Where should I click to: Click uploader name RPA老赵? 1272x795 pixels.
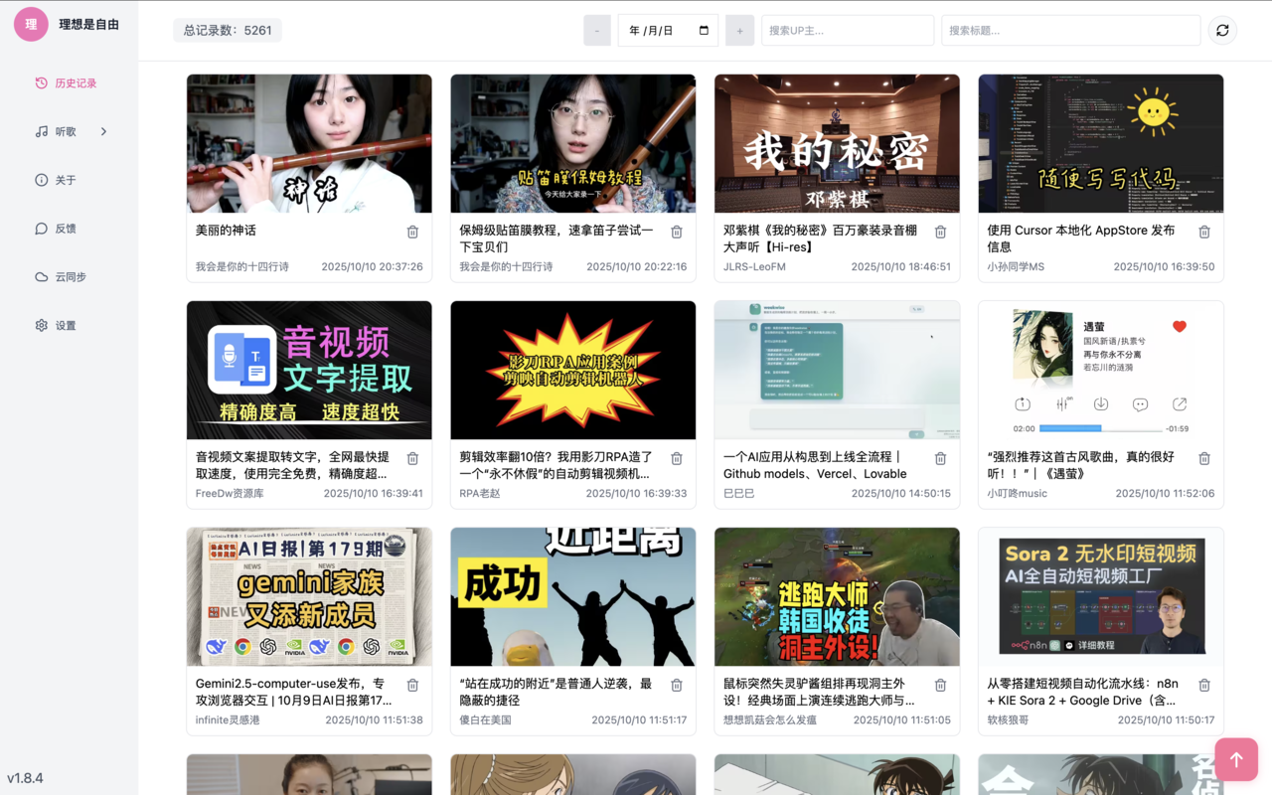[x=480, y=493]
